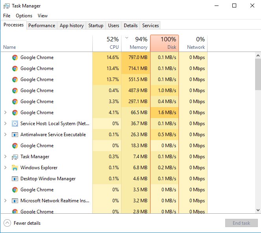261x233 pixels.
Task: Sort by the Memory column header
Action: 136,43
